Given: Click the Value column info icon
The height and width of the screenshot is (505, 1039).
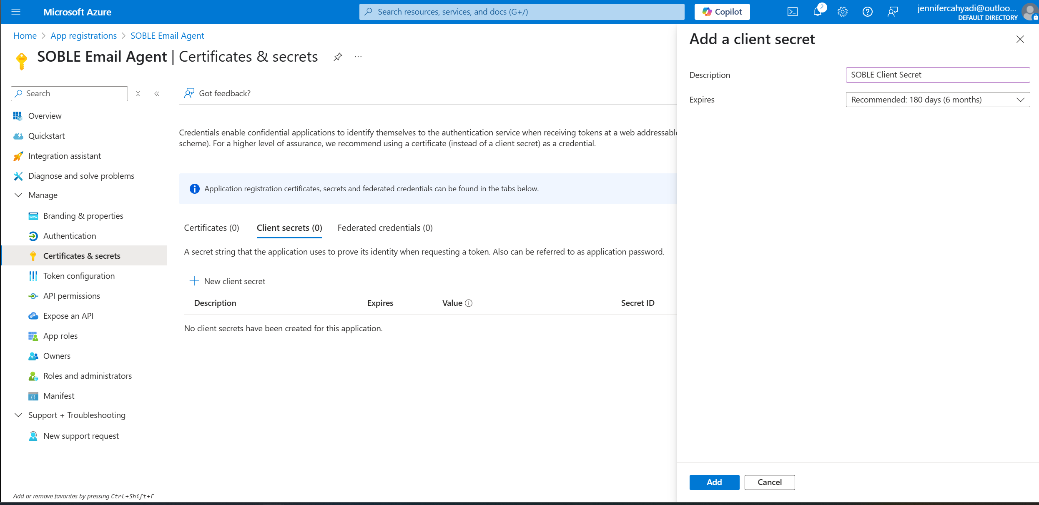Looking at the screenshot, I should [x=469, y=303].
